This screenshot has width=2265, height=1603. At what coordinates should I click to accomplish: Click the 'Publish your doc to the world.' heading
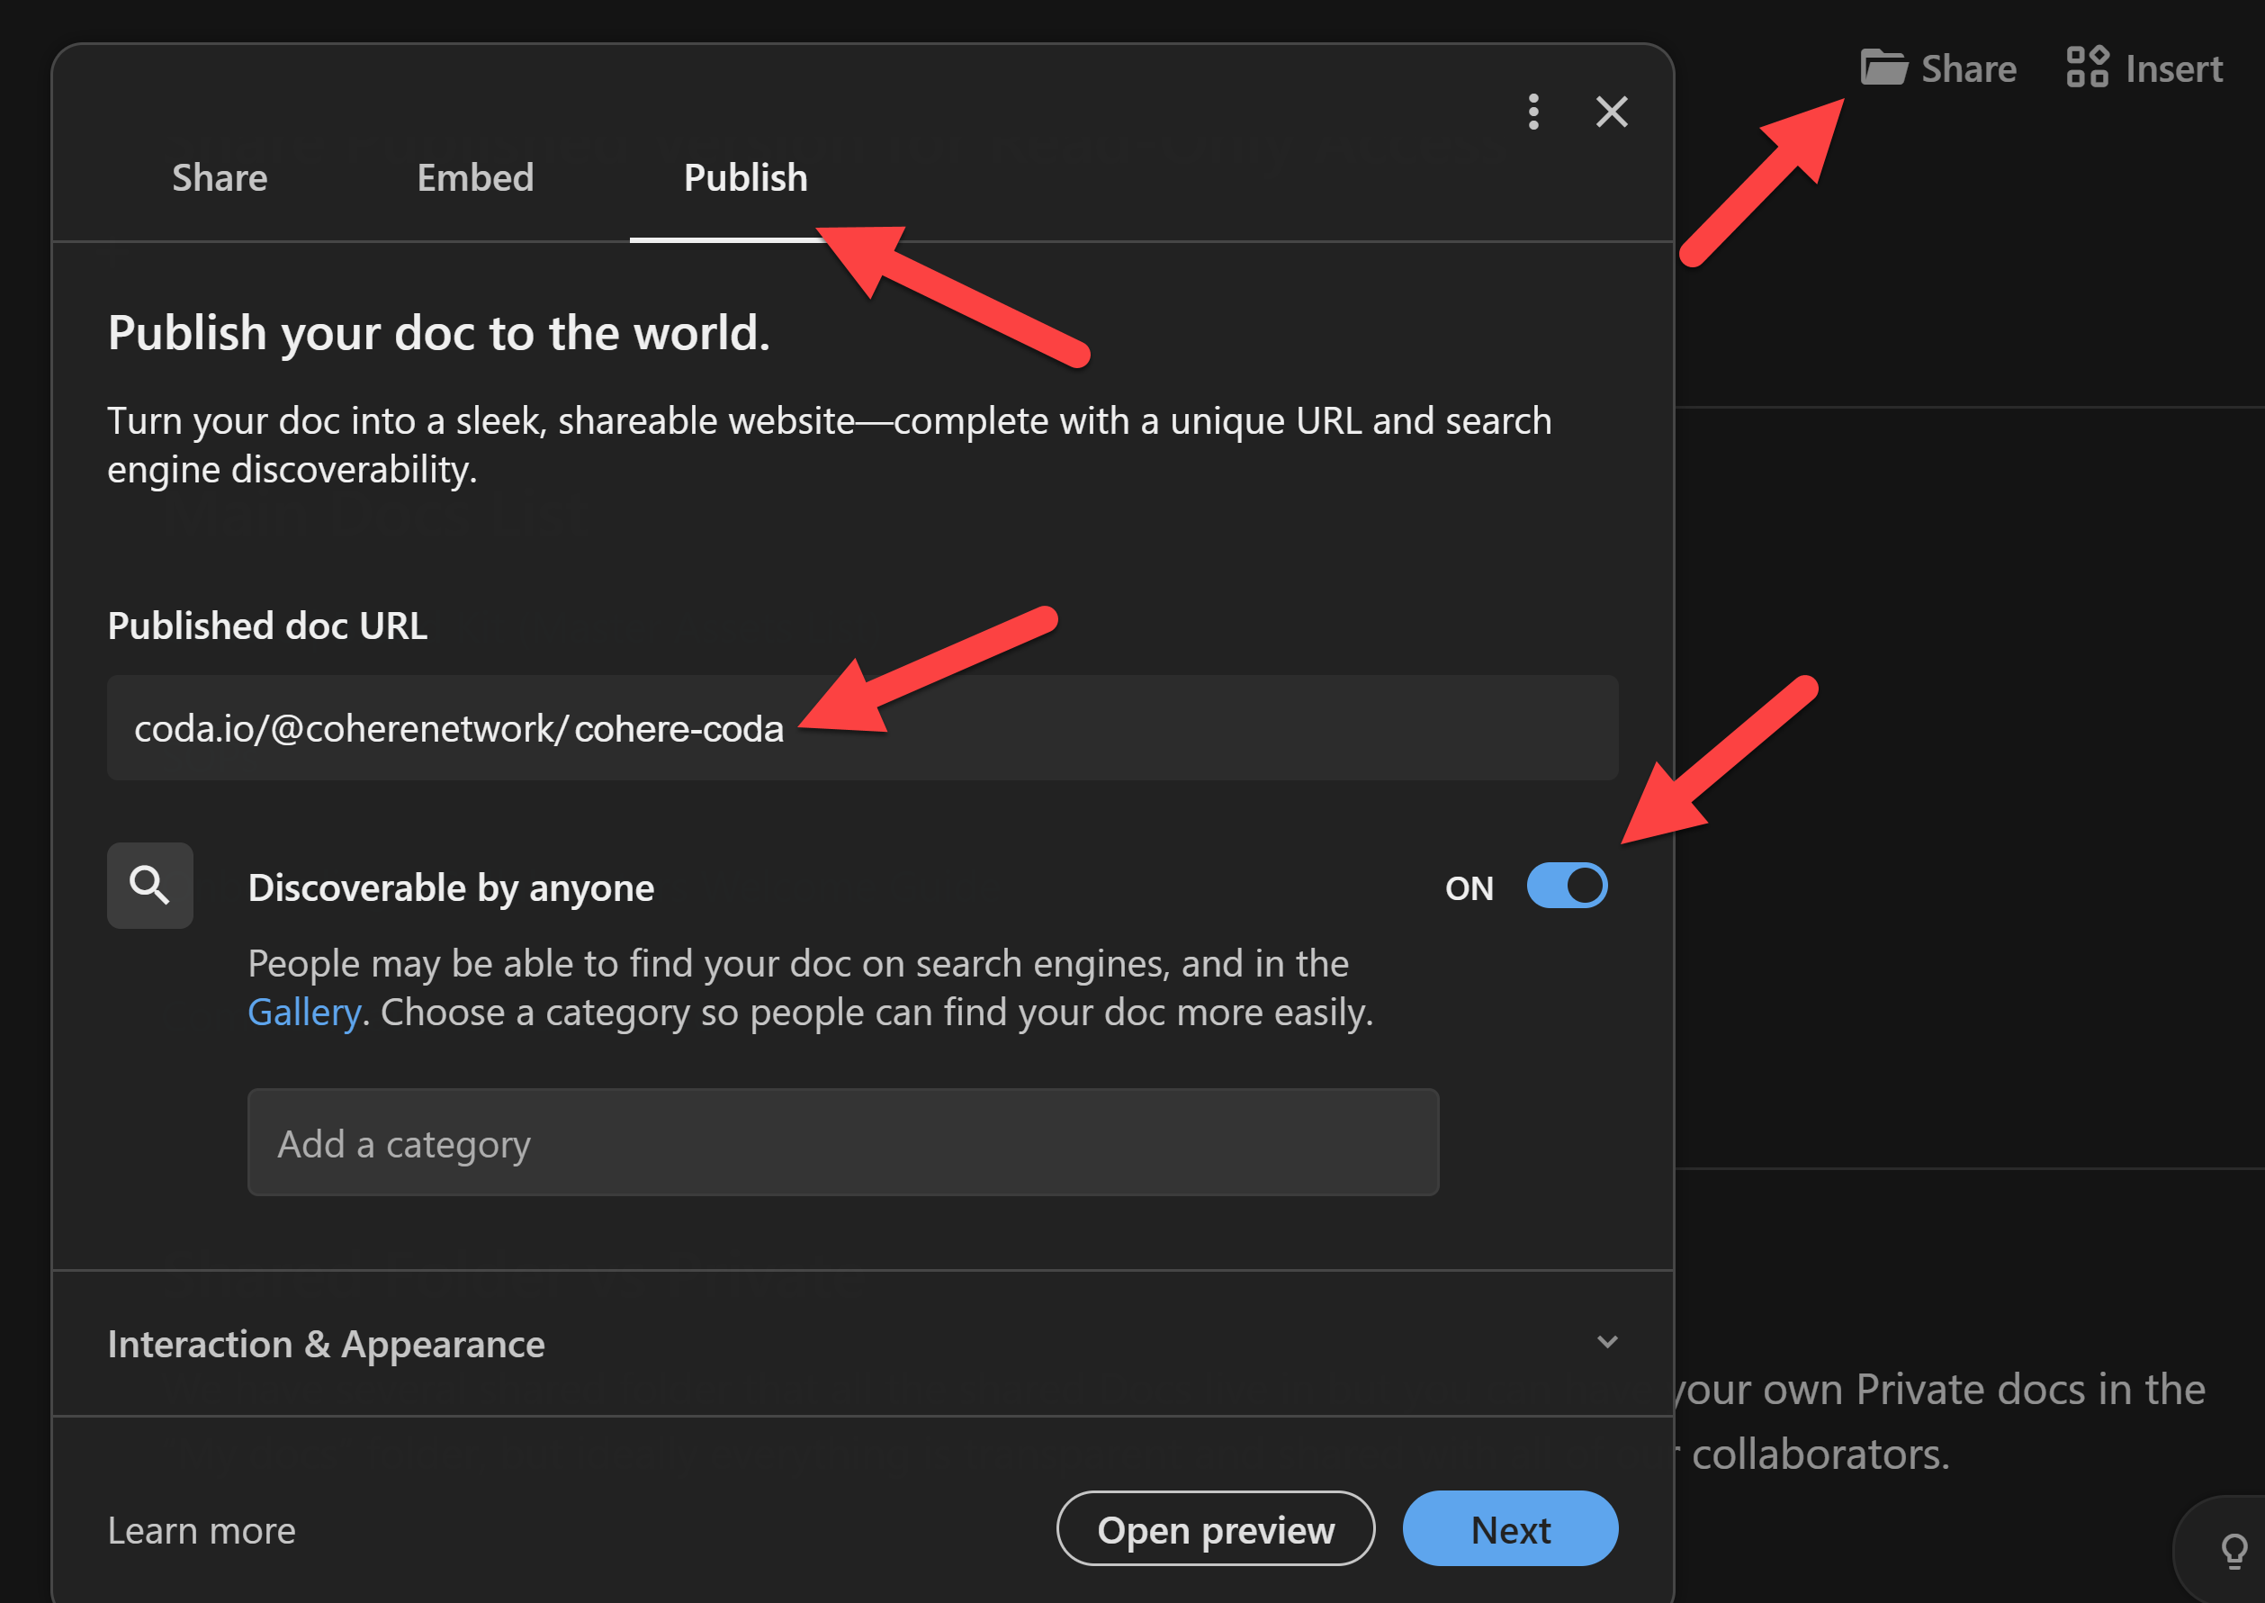[x=439, y=333]
